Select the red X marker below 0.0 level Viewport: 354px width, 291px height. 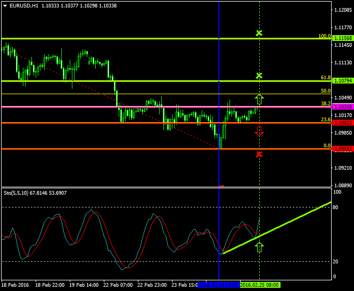point(259,154)
